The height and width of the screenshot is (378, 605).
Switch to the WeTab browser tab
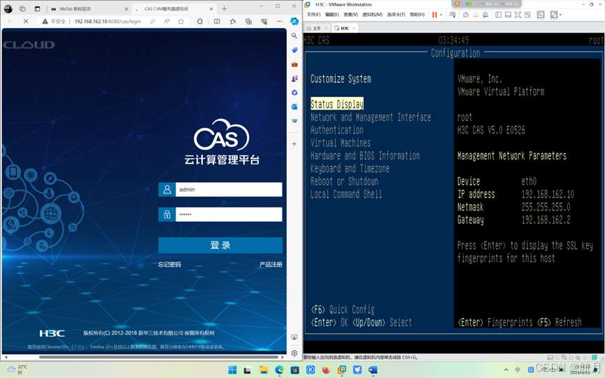[x=88, y=8]
